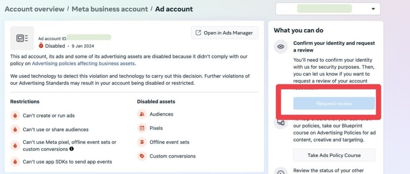This screenshot has width=410, height=174.
Task: Click the Pixels disabled asset icon
Action: pyautogui.click(x=142, y=128)
